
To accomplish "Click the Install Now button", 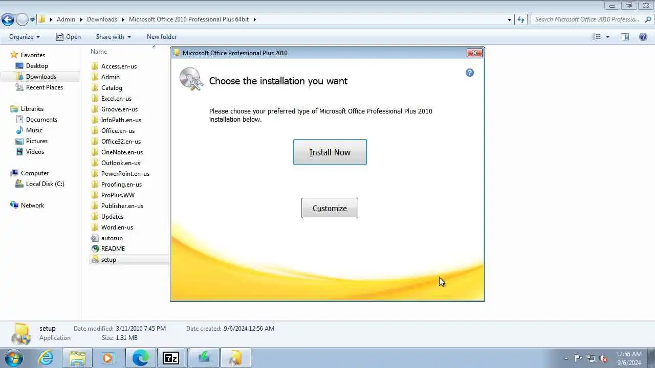I will click(330, 152).
